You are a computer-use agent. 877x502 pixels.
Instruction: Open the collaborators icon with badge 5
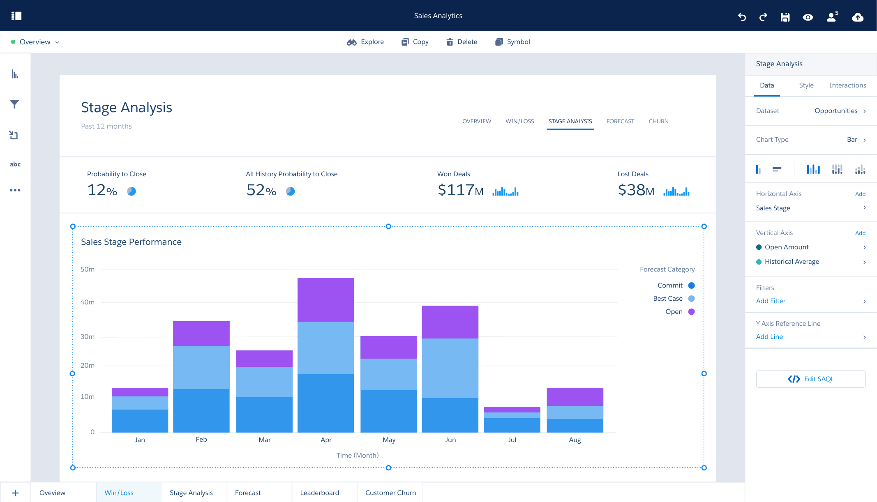832,16
